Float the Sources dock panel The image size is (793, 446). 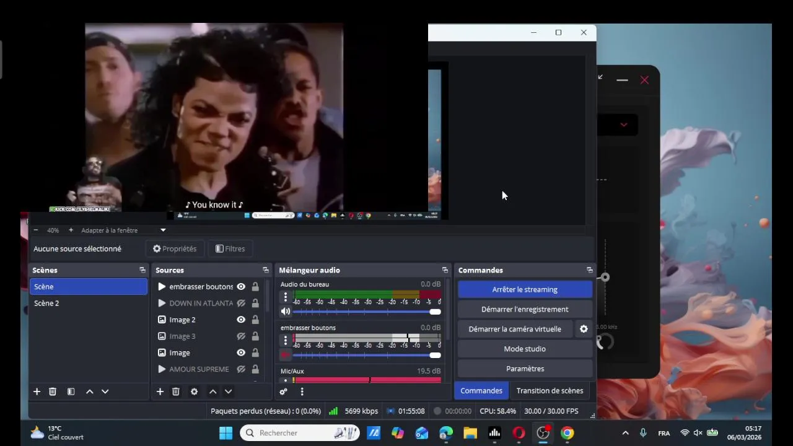click(x=266, y=270)
